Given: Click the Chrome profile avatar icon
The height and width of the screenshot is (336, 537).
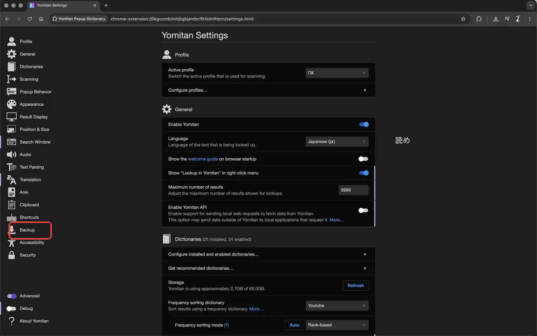Looking at the screenshot, I should 518,19.
